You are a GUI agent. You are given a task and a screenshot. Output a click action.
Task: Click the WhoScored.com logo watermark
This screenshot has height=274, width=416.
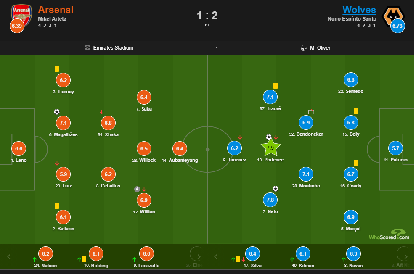389,235
